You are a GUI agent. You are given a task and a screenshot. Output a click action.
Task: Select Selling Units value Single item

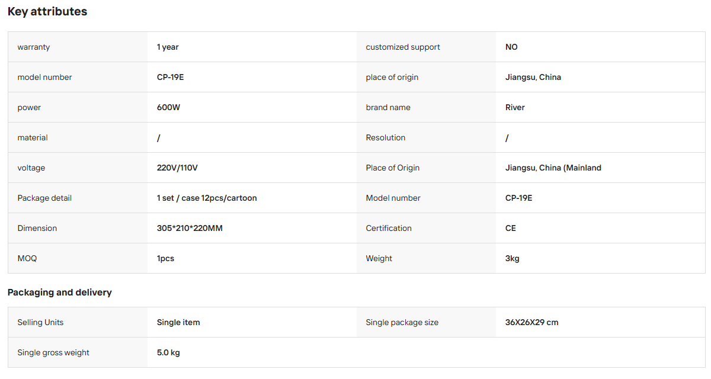coord(178,322)
